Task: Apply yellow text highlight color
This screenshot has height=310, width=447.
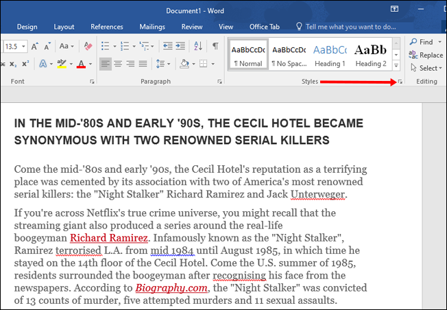Action: click(x=62, y=64)
